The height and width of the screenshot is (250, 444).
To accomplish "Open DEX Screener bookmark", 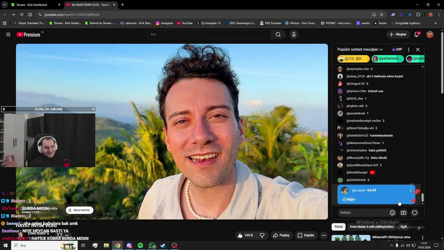I will (270, 23).
